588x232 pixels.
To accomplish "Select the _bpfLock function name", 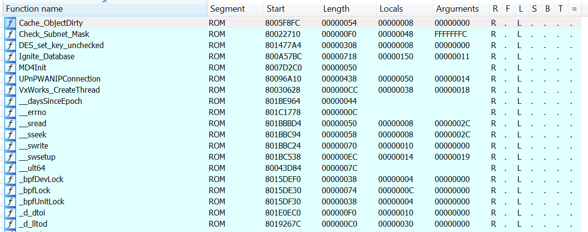I will point(35,190).
